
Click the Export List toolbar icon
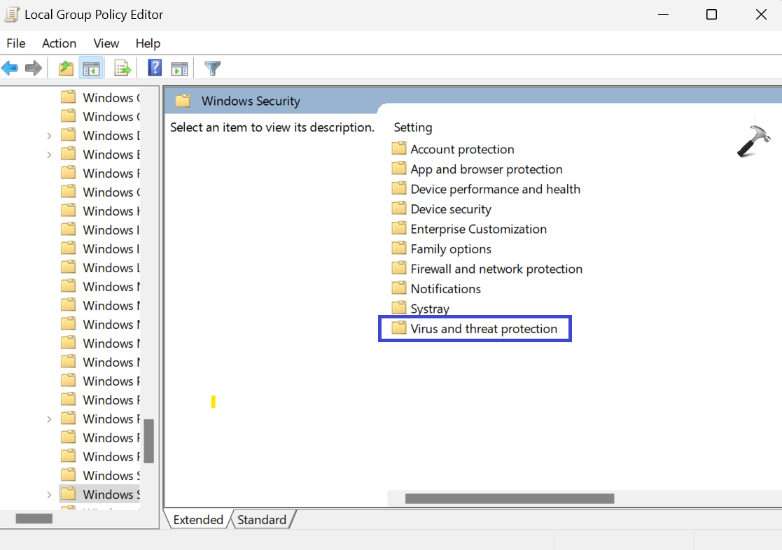[x=123, y=68]
